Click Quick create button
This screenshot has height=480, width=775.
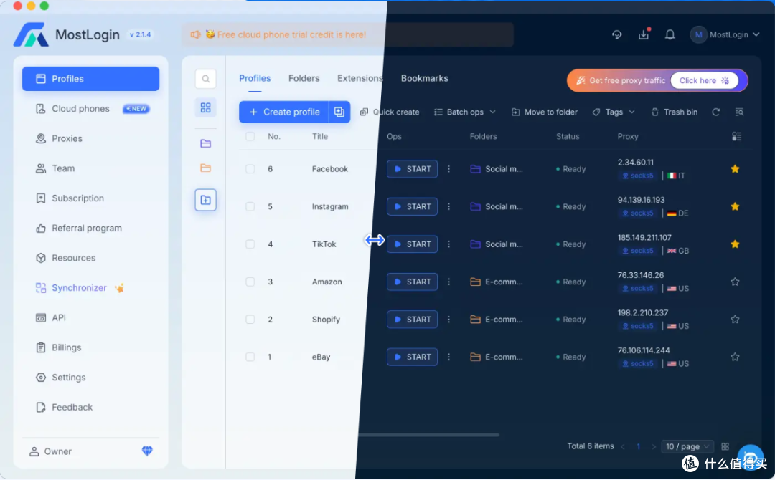tap(390, 112)
